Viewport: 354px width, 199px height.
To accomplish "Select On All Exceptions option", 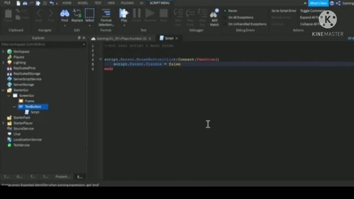I will pos(238,17).
